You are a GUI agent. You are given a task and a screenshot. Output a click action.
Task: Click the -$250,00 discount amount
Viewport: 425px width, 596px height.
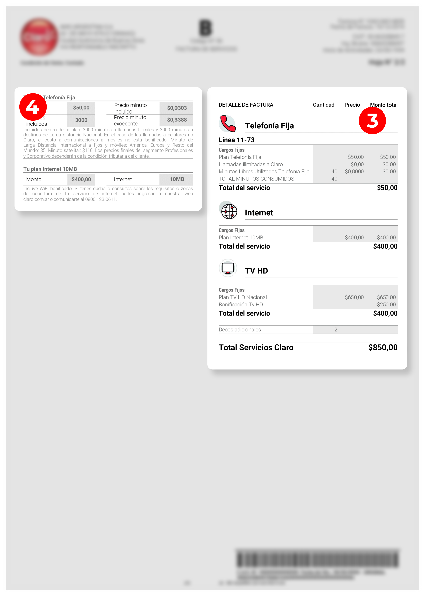point(385,305)
